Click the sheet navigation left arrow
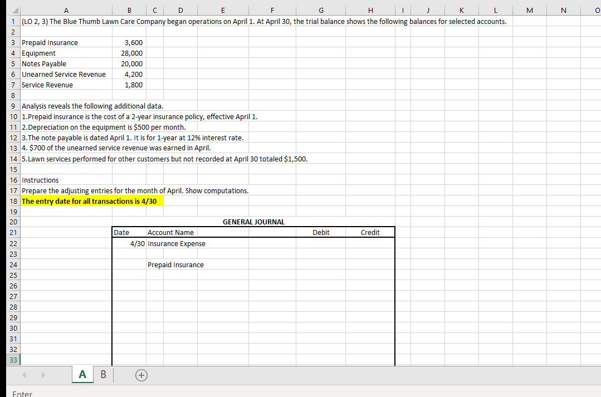The image size is (601, 397). tap(23, 375)
